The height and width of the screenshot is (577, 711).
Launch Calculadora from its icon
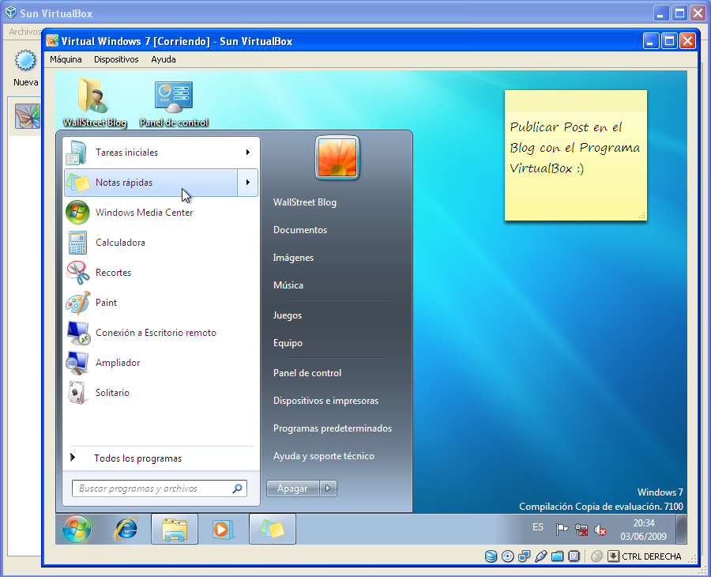click(x=77, y=243)
